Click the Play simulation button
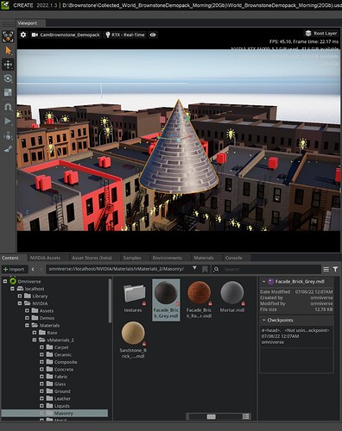 click(8, 121)
